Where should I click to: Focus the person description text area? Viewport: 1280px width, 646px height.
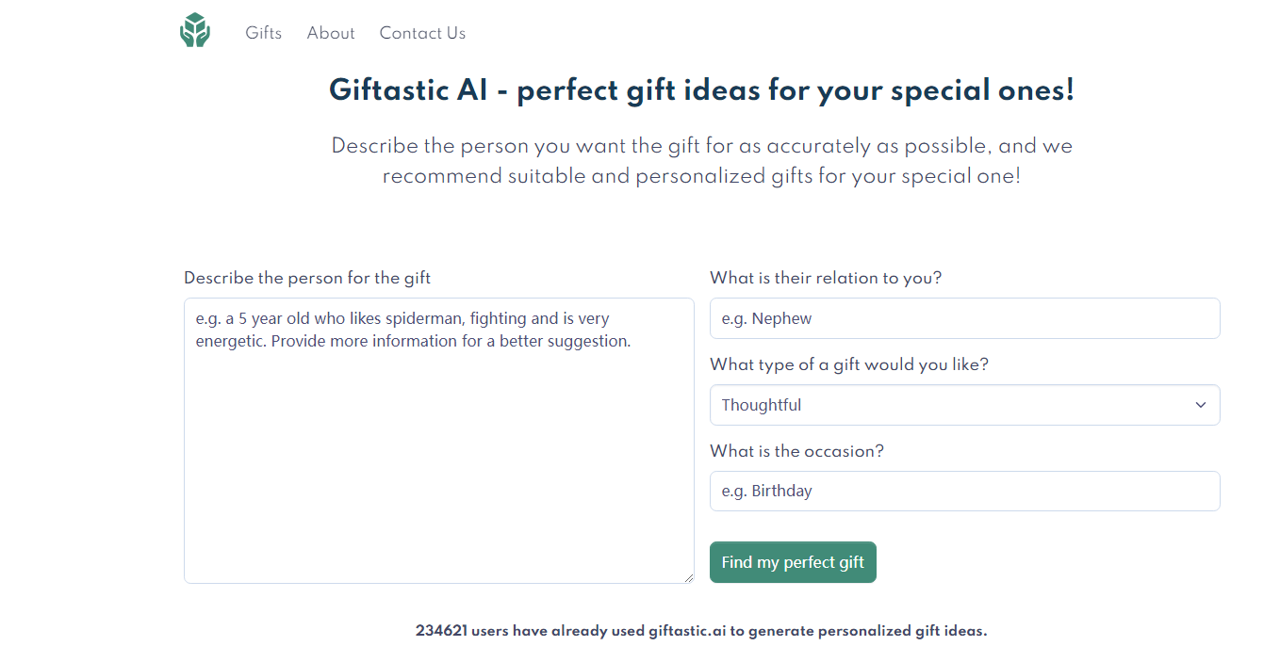coord(439,441)
